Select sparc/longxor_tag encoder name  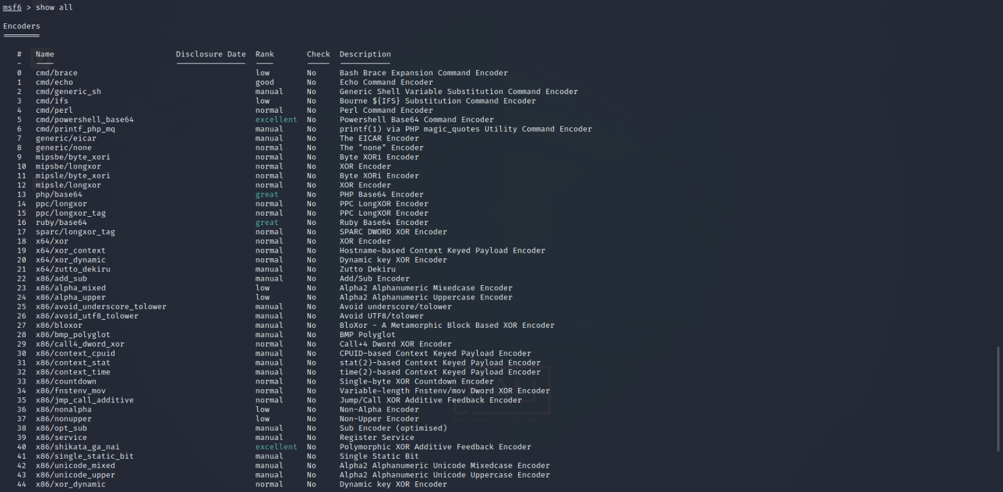(x=75, y=232)
